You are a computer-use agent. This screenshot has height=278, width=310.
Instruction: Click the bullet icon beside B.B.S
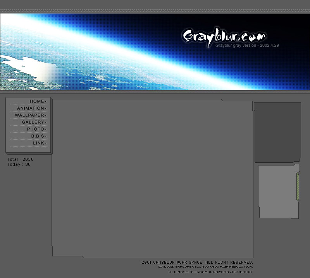coord(45,136)
